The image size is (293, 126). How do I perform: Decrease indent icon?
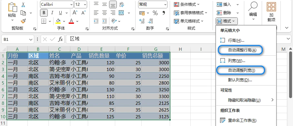96,21
